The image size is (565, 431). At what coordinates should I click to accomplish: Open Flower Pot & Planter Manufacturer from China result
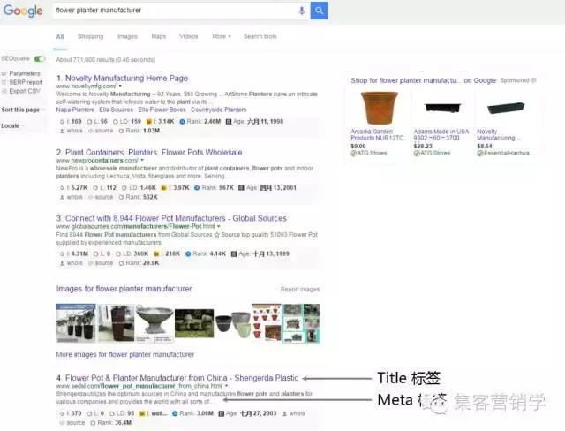(x=182, y=378)
